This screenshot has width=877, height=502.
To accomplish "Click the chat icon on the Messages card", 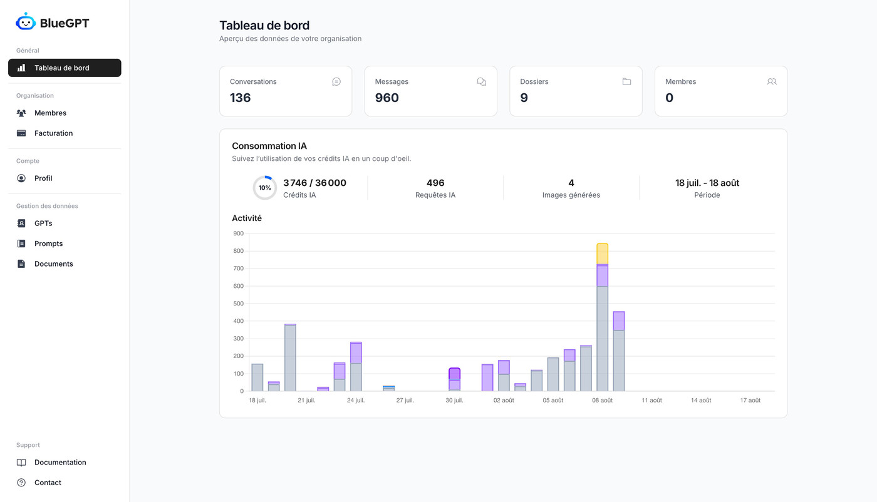I will pyautogui.click(x=480, y=81).
